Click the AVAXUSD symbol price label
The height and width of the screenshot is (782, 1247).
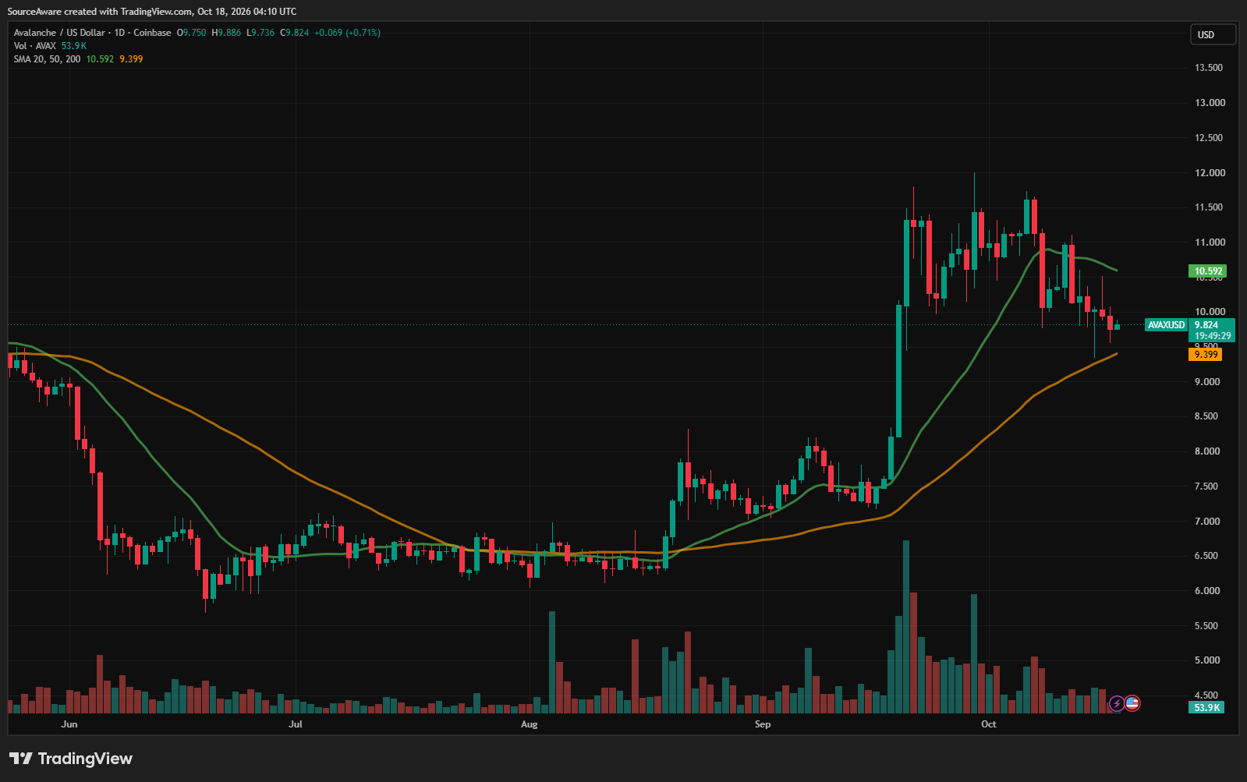coord(1166,325)
